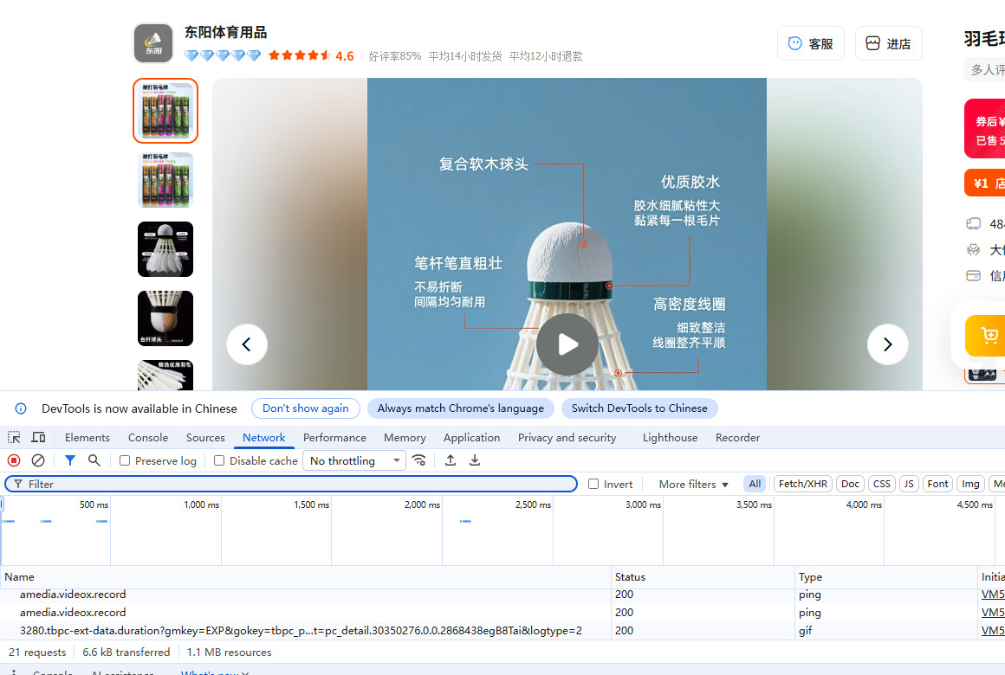Image resolution: width=1005 pixels, height=675 pixels.
Task: Clear the network log
Action: pyautogui.click(x=38, y=461)
